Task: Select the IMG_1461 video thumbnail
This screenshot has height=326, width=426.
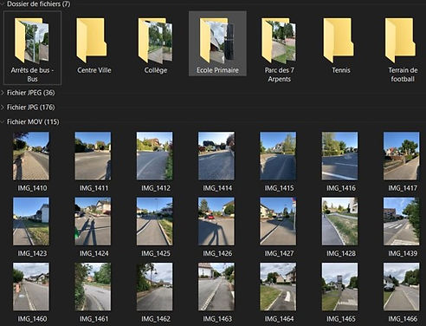Action: tap(93, 286)
